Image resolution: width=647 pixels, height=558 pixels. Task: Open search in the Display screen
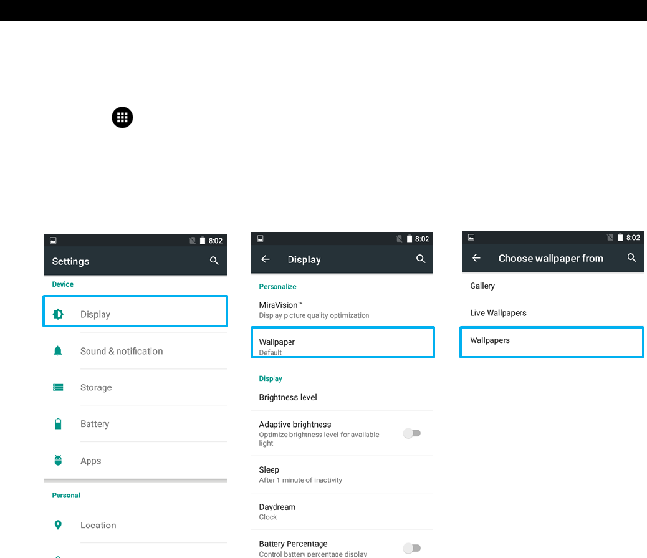(421, 259)
